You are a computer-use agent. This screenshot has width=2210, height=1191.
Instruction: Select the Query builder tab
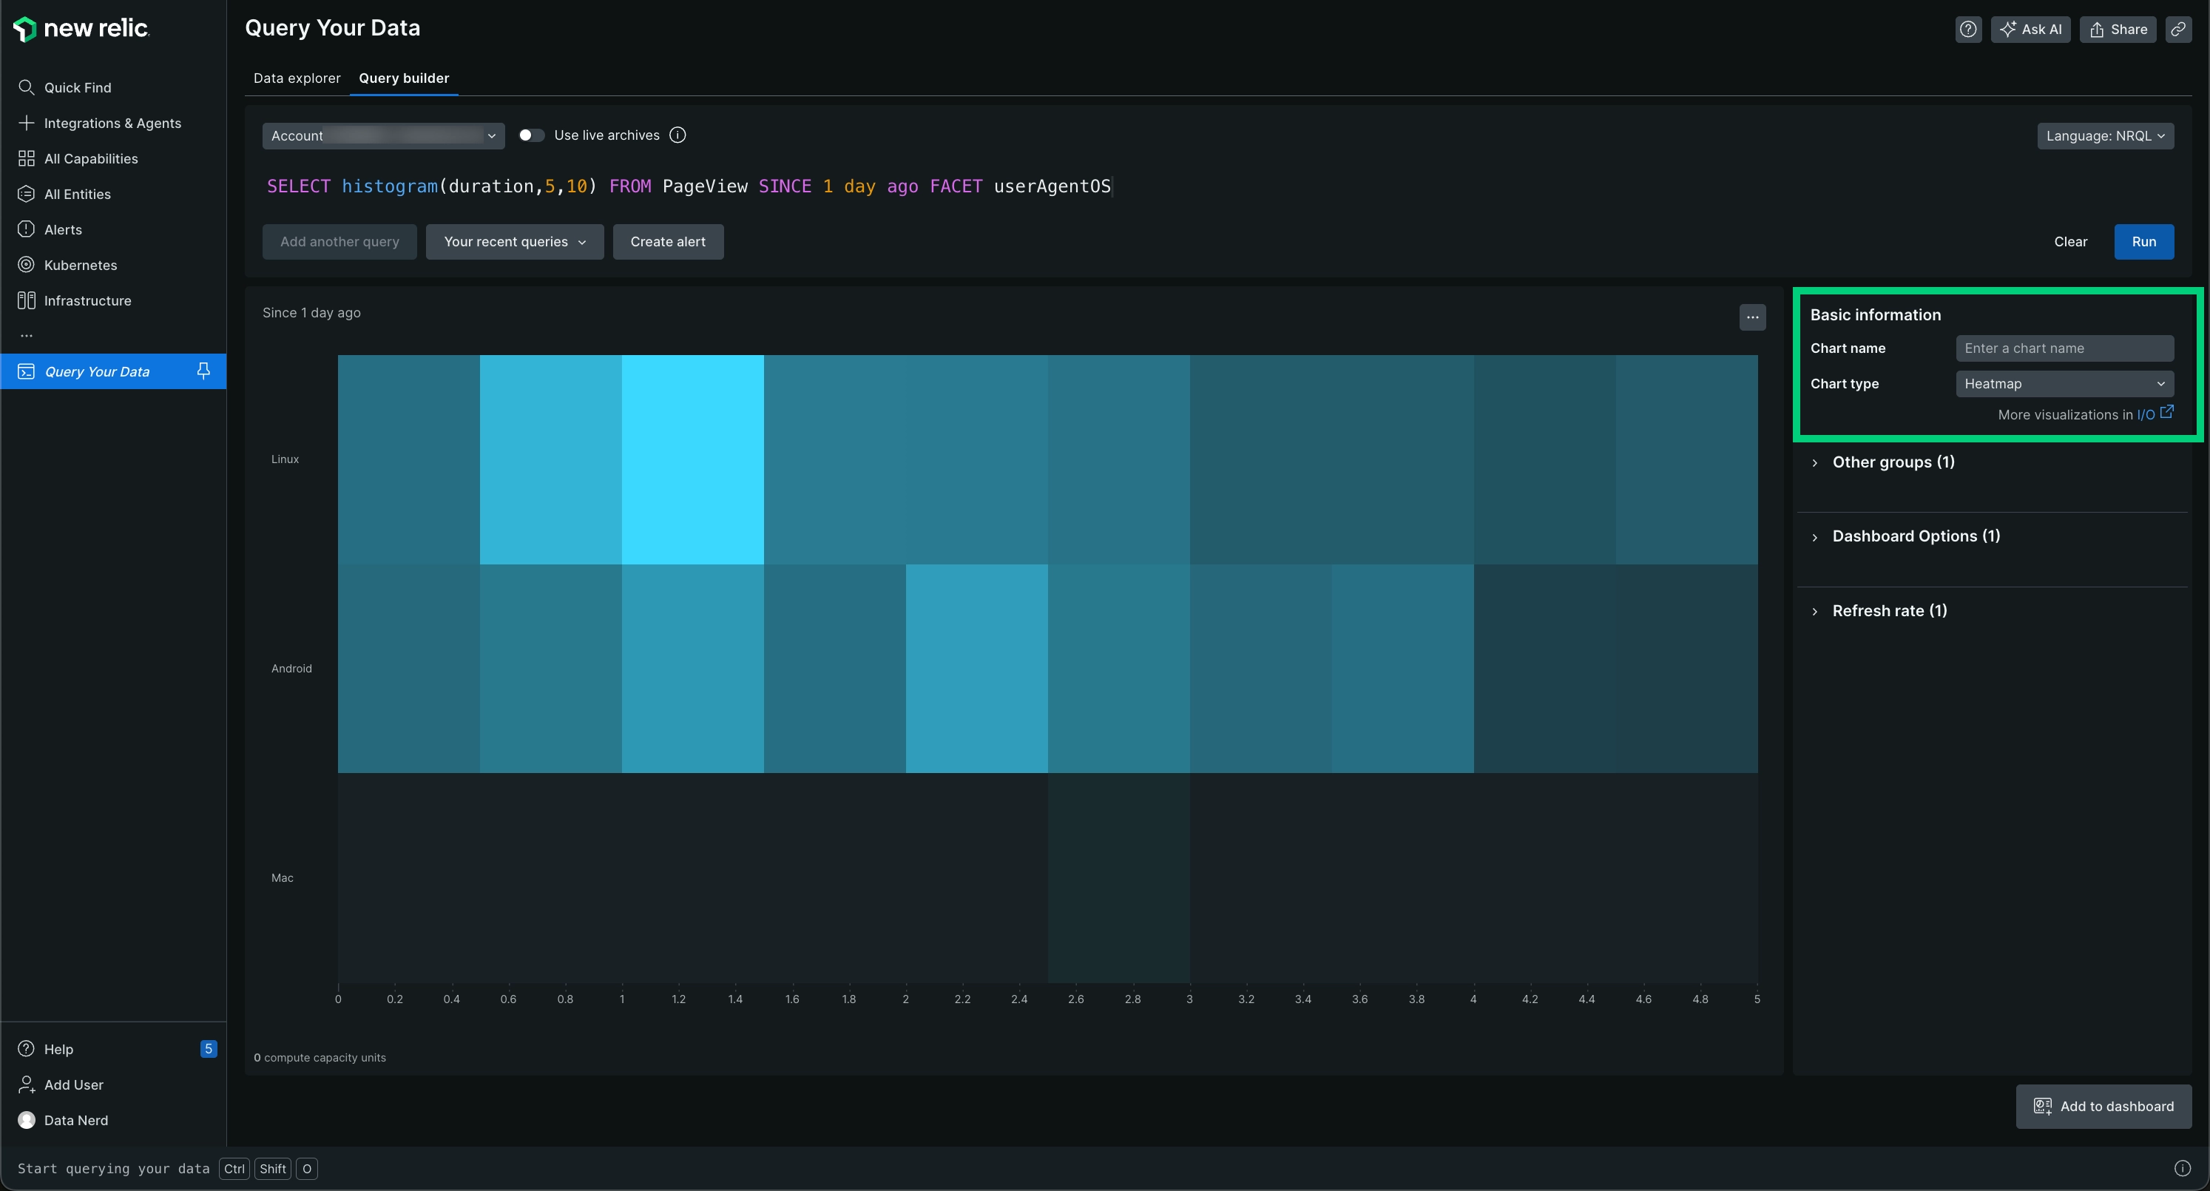click(404, 78)
